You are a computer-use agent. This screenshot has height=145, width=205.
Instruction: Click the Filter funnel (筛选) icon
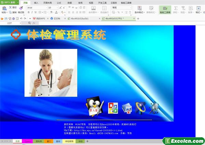pyautogui.click(x=183, y=8)
